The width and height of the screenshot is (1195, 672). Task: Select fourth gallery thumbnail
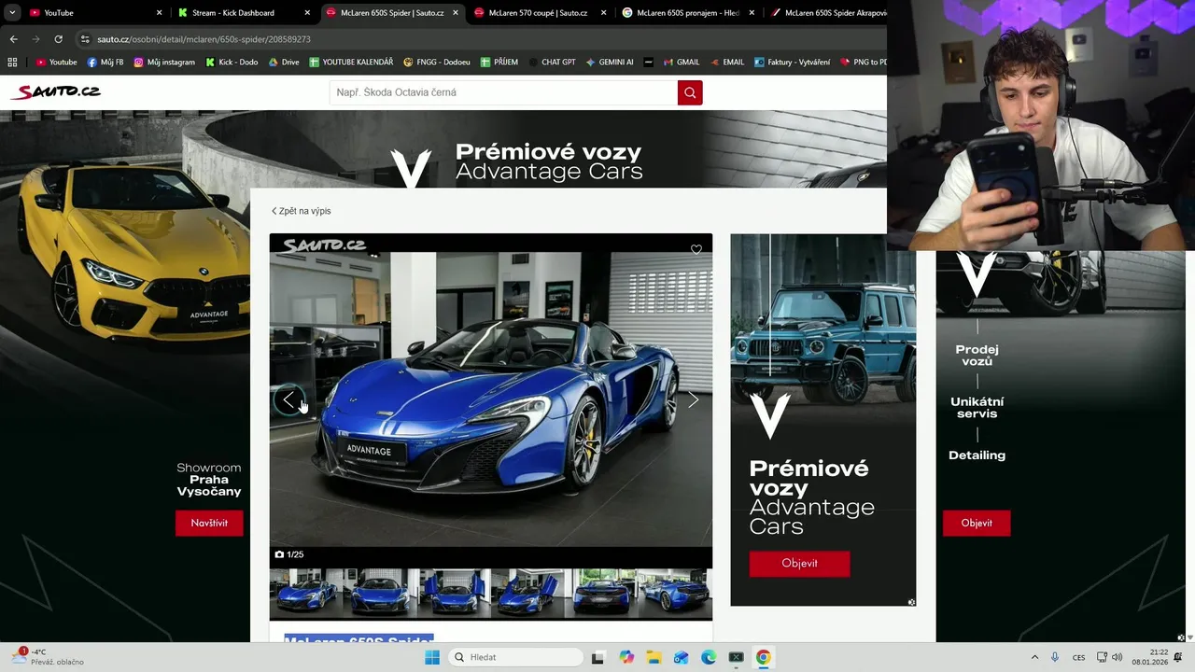click(529, 592)
